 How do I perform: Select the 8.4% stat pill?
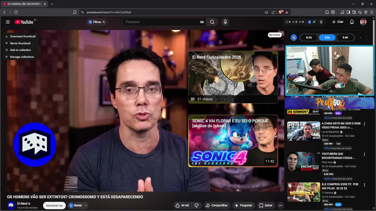click(x=309, y=38)
